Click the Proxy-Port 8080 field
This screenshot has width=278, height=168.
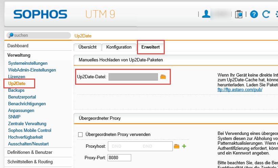click(x=119, y=158)
